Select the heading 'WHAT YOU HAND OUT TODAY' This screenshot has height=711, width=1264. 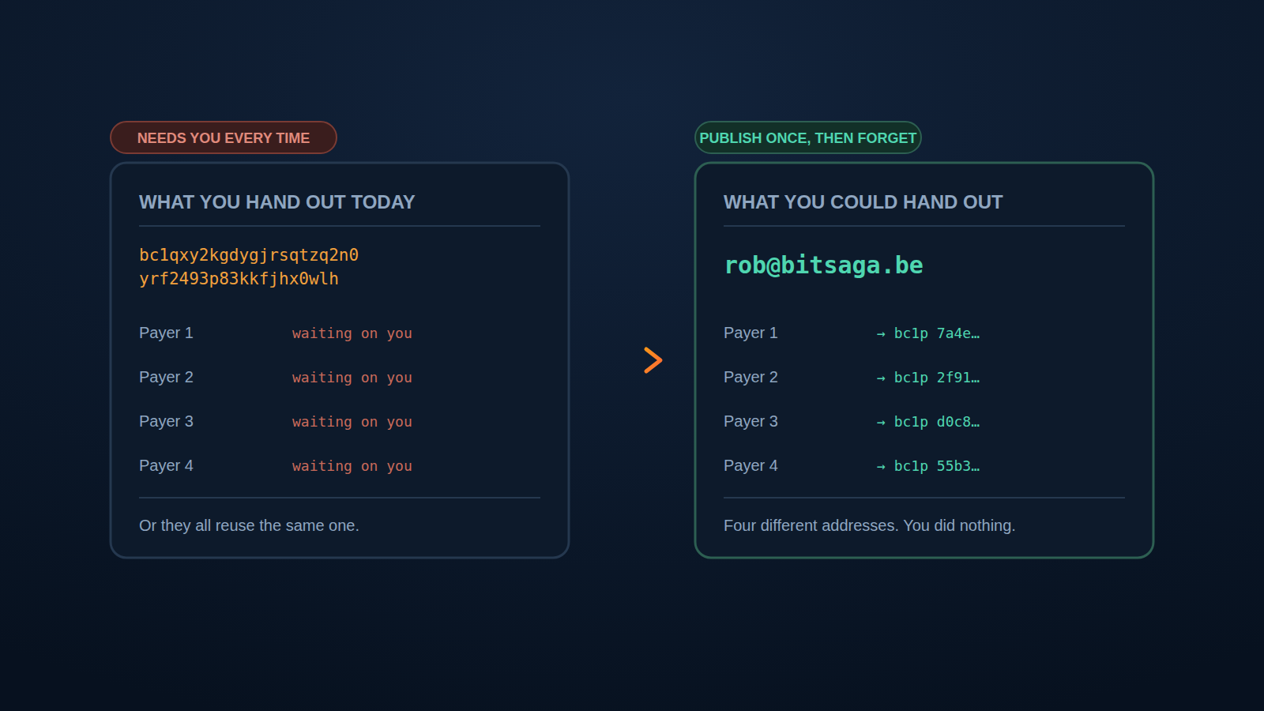coord(276,202)
